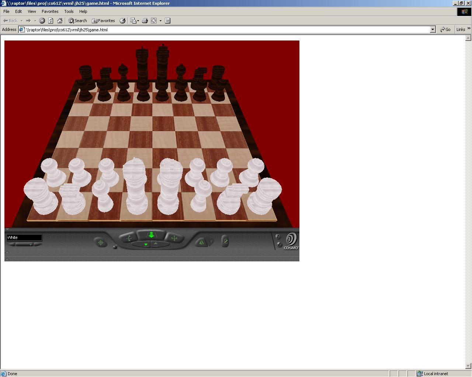Open the View menu

(x=32, y=11)
